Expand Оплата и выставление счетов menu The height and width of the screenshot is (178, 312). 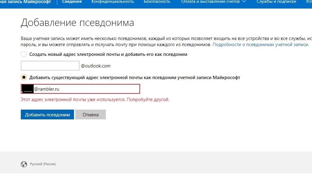click(x=214, y=2)
